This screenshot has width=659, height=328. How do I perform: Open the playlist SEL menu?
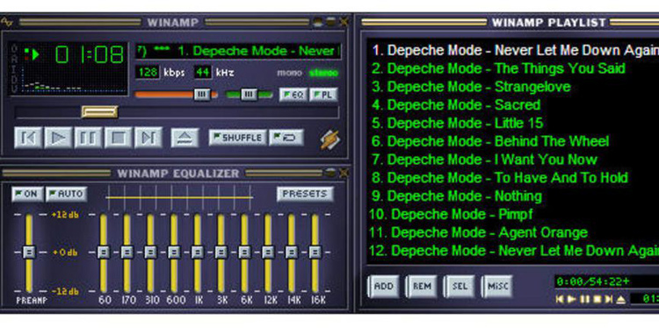click(x=460, y=287)
